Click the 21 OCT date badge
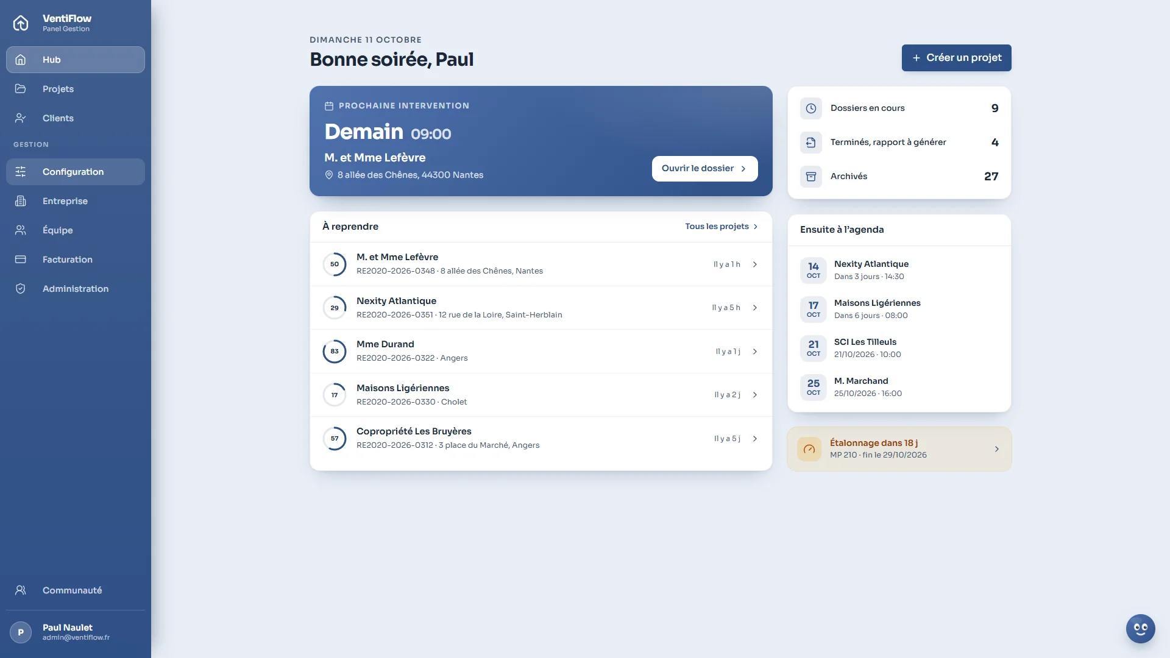 [x=814, y=348]
